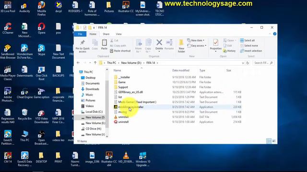Sort by the Type column header
307x172 pixels.
pos(202,70)
